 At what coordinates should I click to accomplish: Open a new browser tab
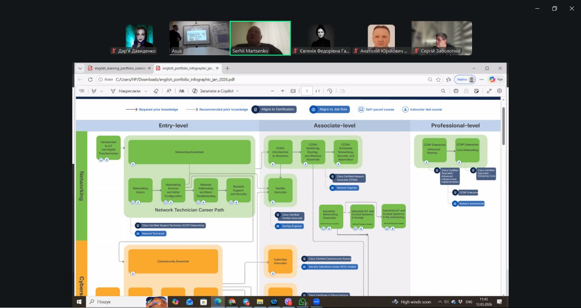tap(227, 68)
